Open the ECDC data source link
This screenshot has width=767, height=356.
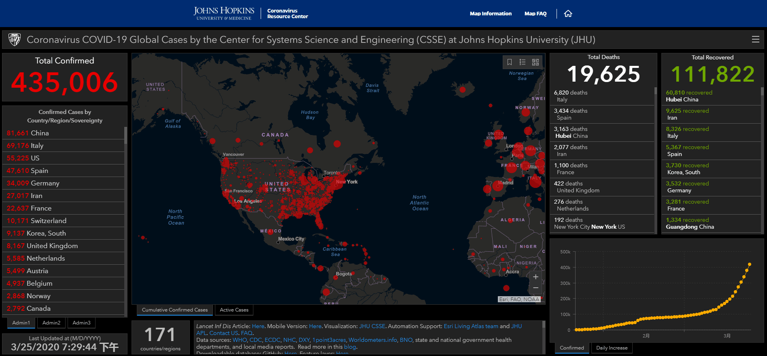pyautogui.click(x=272, y=340)
